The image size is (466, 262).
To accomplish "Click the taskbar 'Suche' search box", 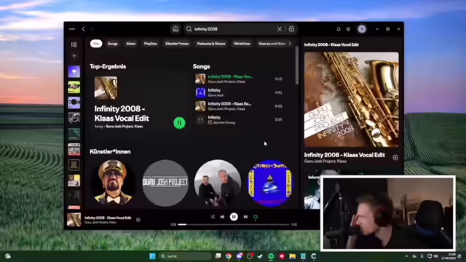I will tap(185, 256).
